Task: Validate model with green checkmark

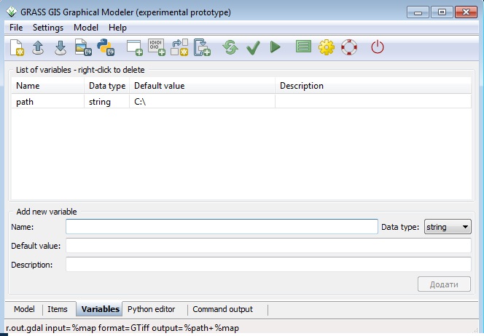Action: (253, 48)
